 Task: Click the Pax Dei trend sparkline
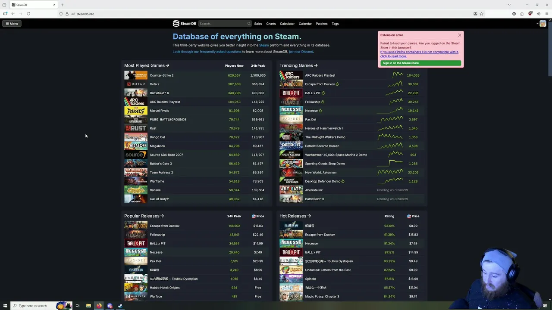click(x=389, y=119)
